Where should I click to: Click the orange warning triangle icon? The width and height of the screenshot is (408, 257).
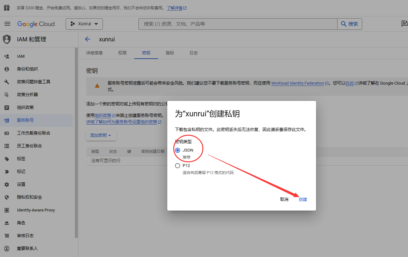click(97, 86)
